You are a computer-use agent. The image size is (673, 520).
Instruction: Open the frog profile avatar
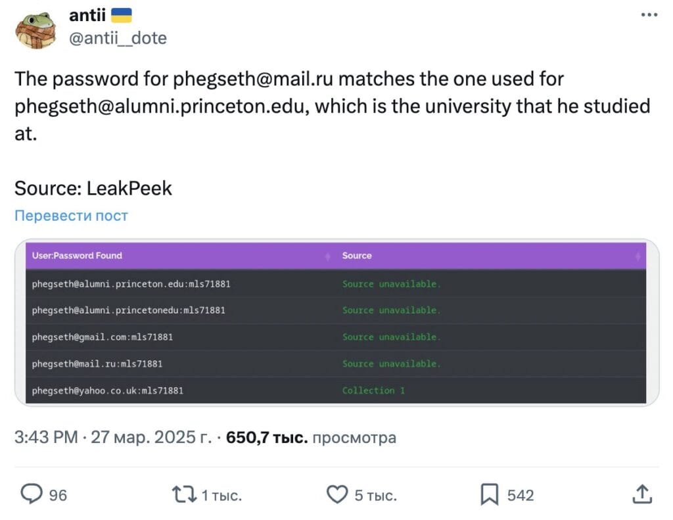(35, 30)
